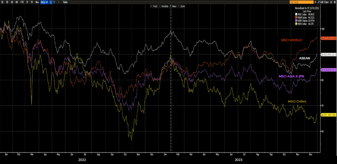The image size is (337, 164).
Task: Click the Add Data input field
Action: click(x=302, y=2)
